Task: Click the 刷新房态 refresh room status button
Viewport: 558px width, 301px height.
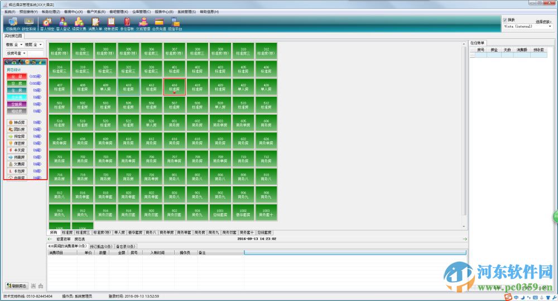Action: pyautogui.click(x=16, y=286)
